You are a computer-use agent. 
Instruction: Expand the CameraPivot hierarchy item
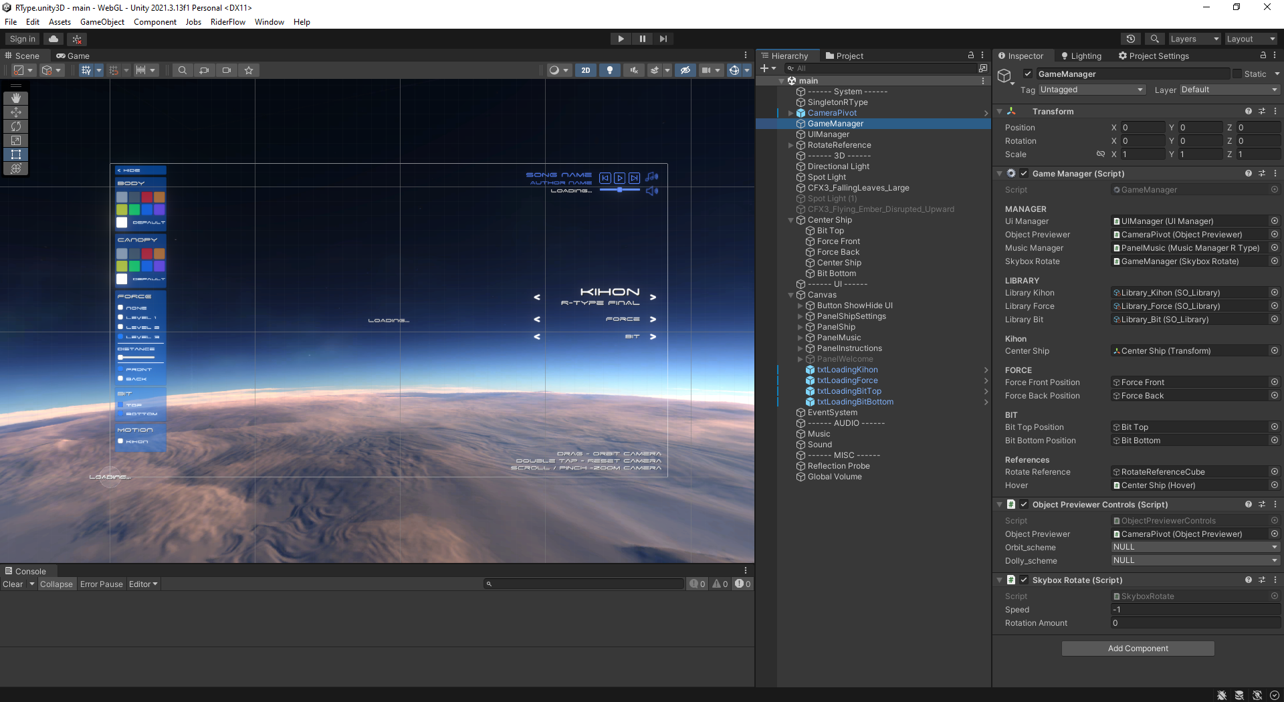click(x=790, y=113)
